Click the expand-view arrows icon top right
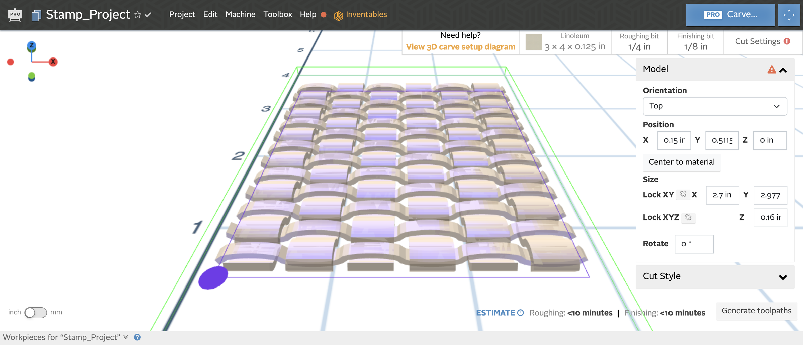This screenshot has width=803, height=345. coord(789,15)
